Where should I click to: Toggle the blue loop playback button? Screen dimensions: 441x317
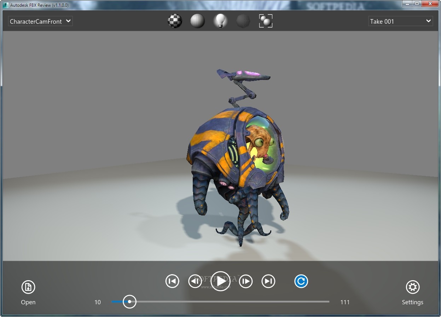tap(301, 281)
